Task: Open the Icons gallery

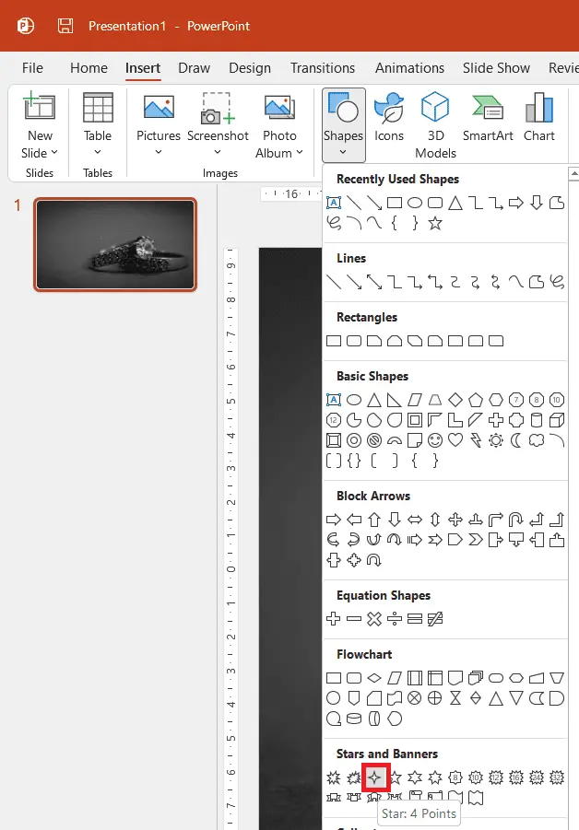Action: click(389, 118)
